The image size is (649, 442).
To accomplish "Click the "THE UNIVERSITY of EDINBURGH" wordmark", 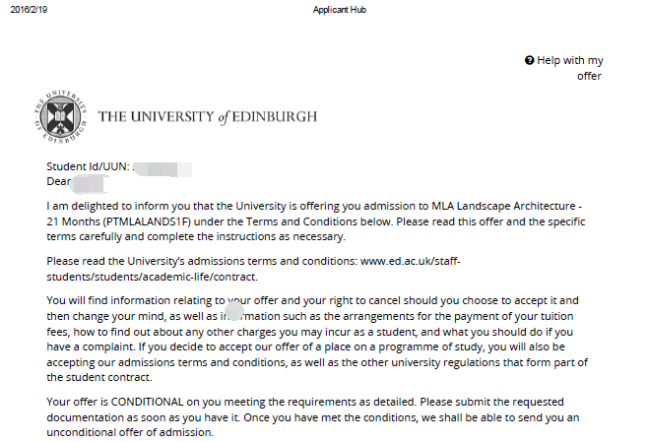I will [208, 117].
